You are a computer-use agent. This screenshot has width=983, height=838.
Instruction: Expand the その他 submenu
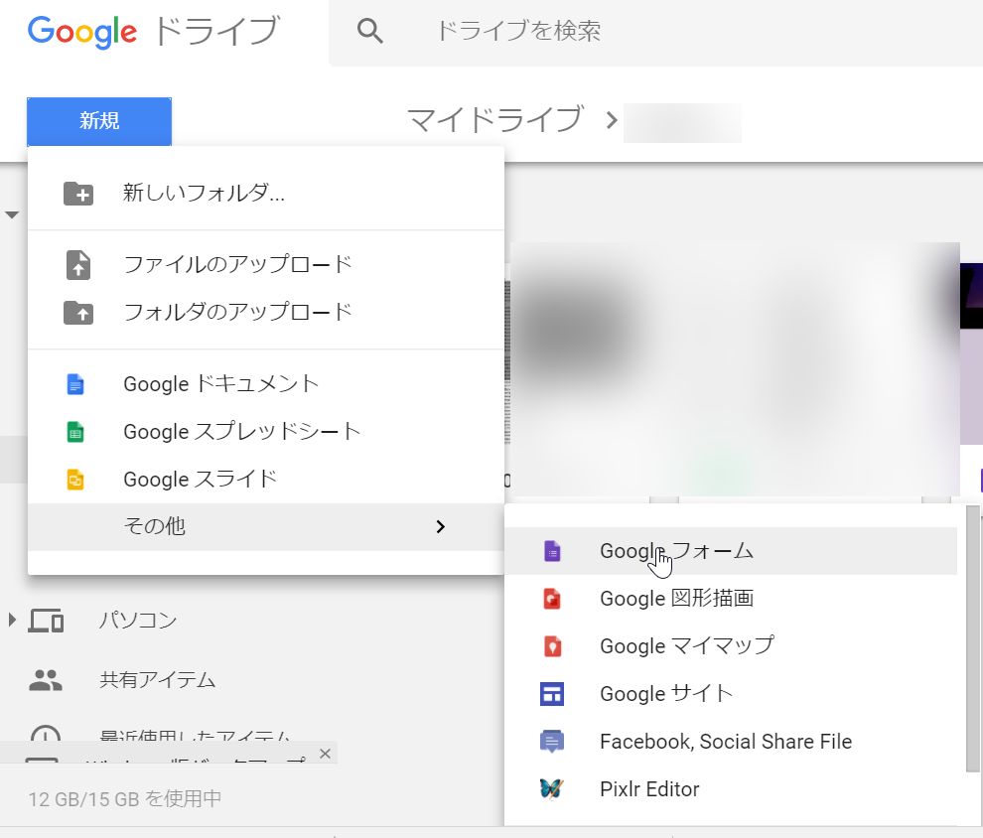(155, 526)
